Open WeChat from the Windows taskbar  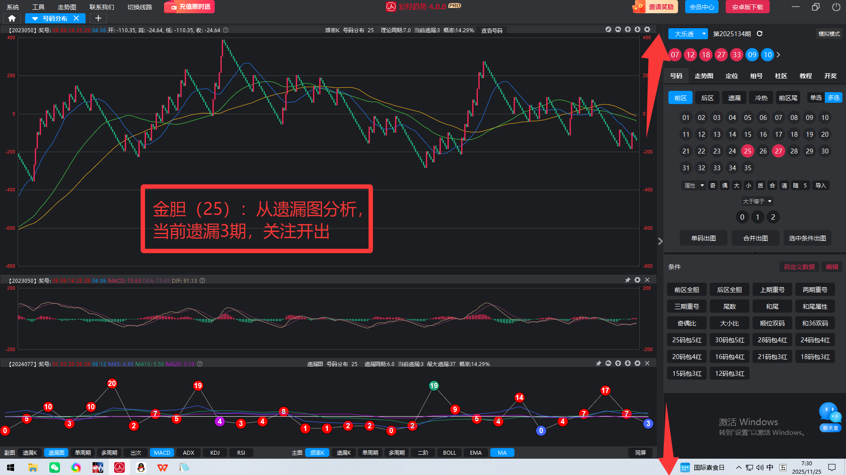coord(55,468)
